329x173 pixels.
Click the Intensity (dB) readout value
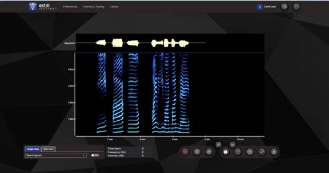tap(143, 156)
